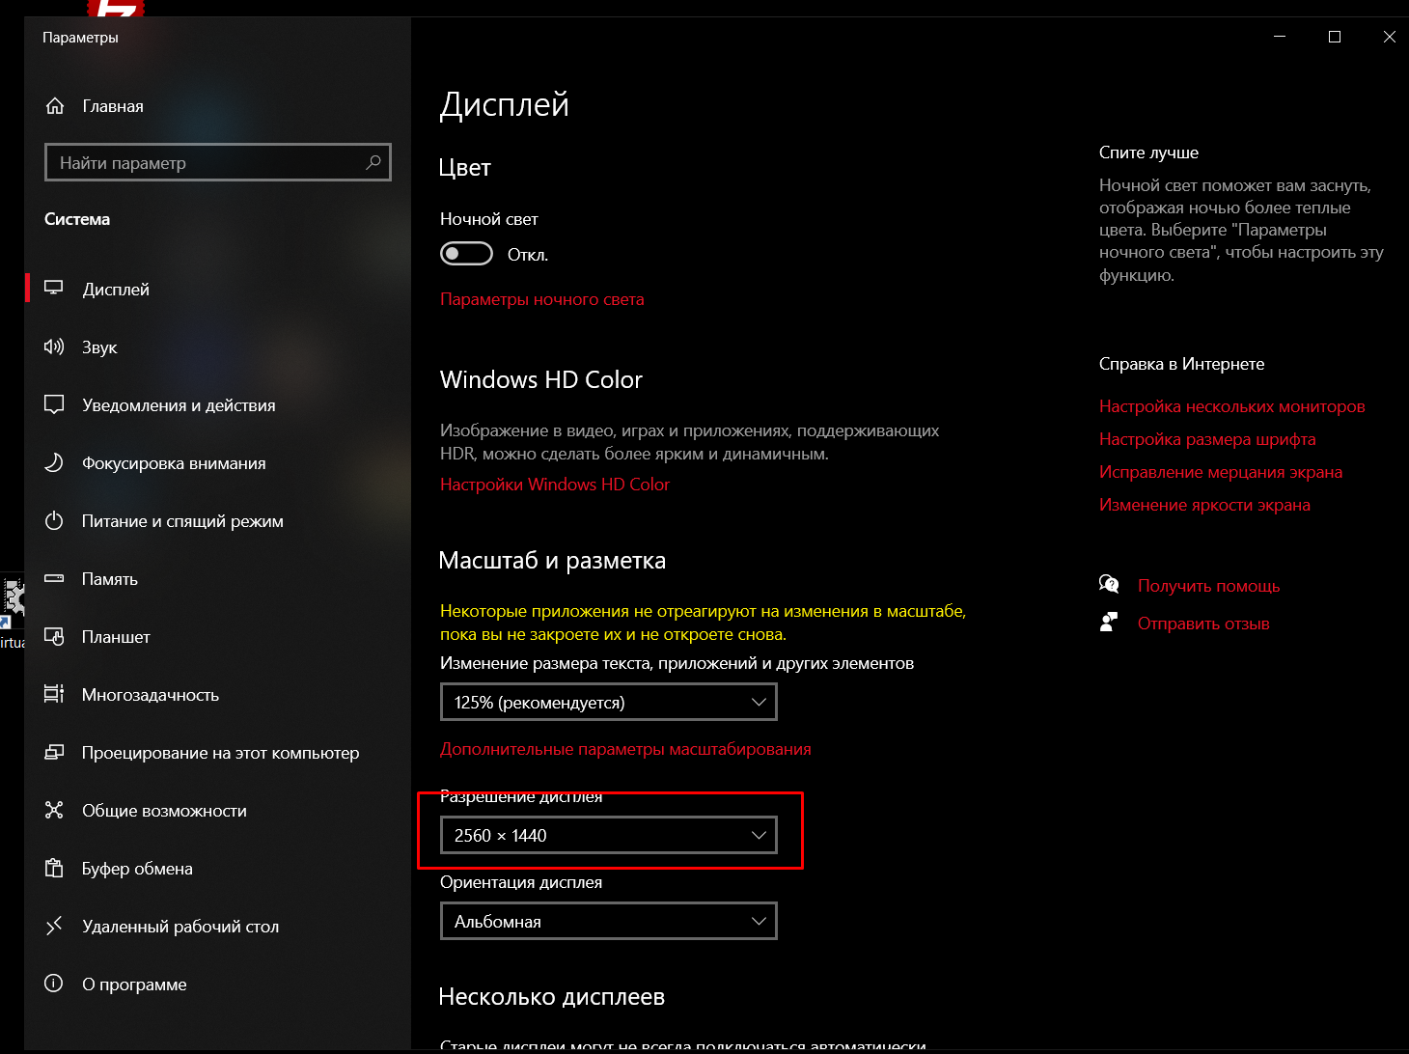Click the remote desktop icon for Удаленный рабочий стол
Screen dimensions: 1409x1054
[54, 926]
